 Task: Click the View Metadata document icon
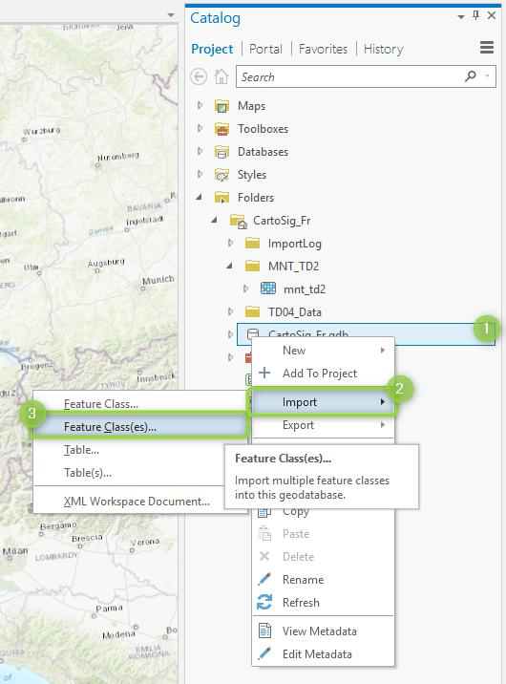pyautogui.click(x=264, y=631)
